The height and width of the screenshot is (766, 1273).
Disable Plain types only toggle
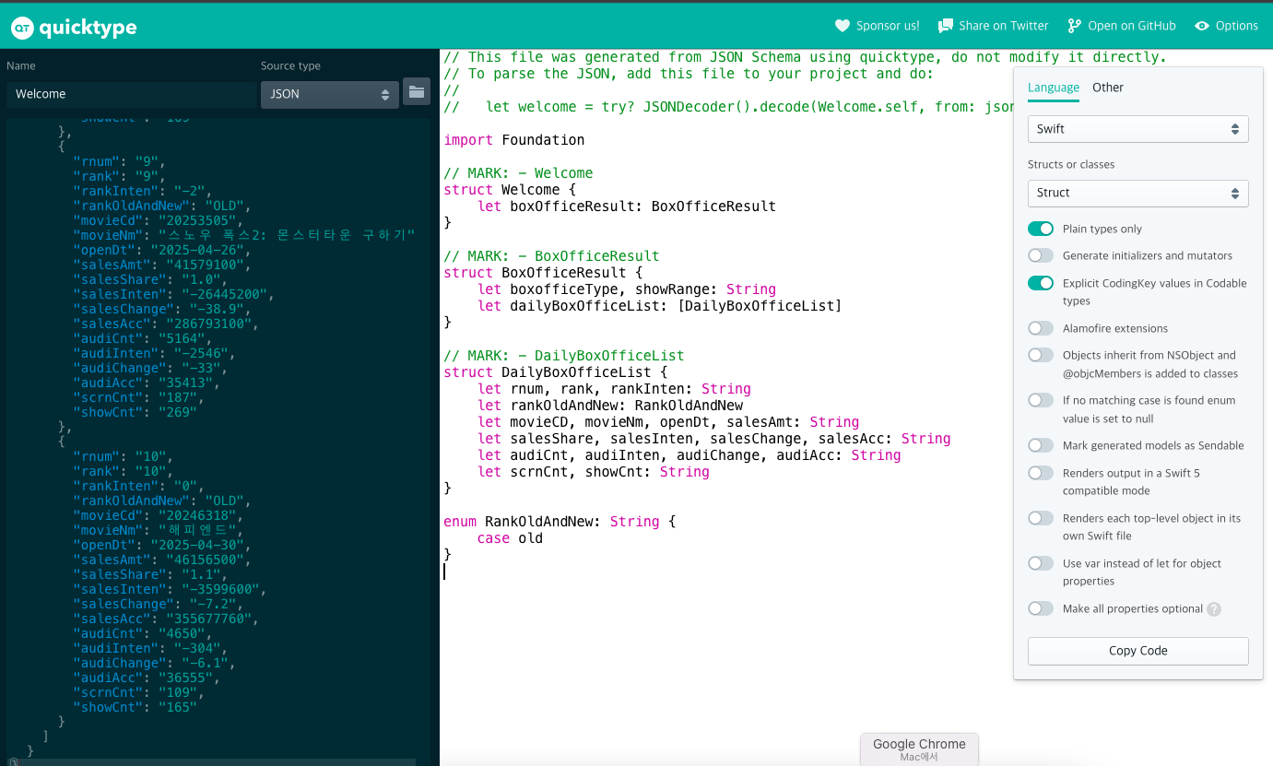tap(1041, 229)
